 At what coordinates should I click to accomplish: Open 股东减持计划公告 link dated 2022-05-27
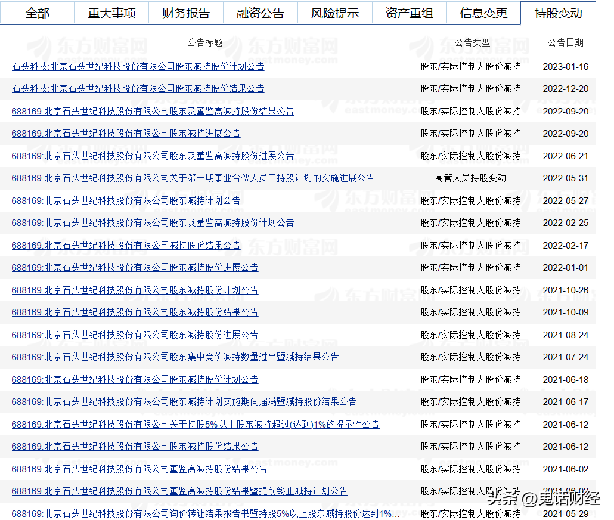(x=126, y=200)
